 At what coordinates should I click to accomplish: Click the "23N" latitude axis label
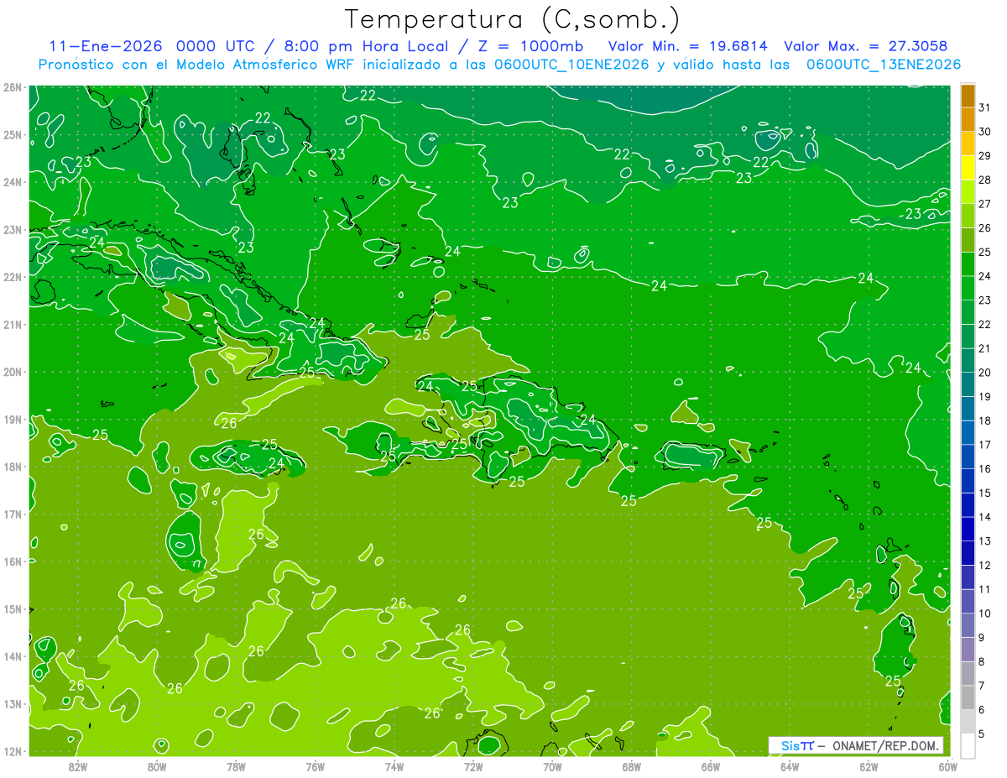(12, 229)
